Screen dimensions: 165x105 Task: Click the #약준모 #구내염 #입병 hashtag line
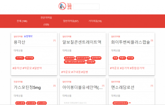pyautogui.click(x=75, y=72)
